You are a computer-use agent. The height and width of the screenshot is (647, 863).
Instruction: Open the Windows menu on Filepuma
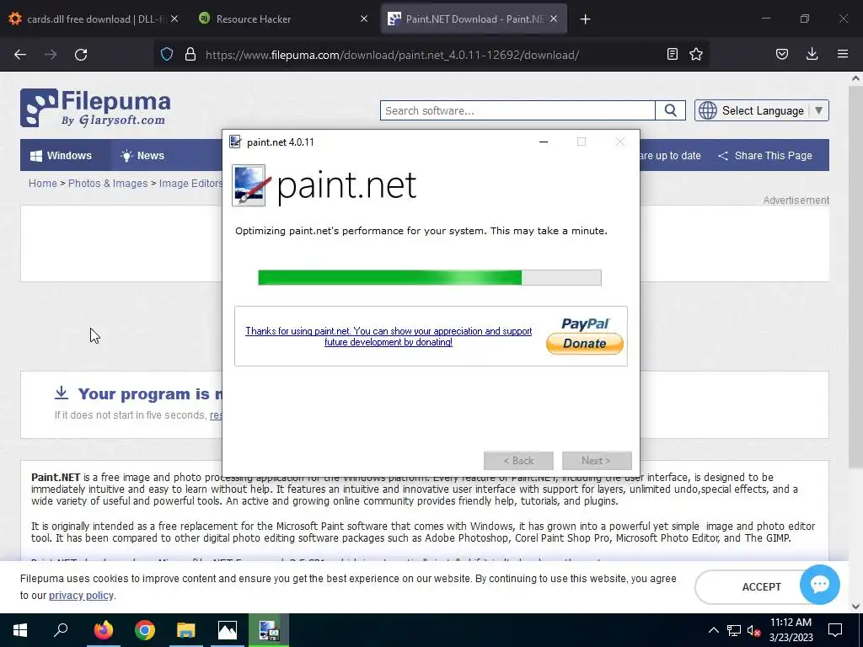point(61,156)
